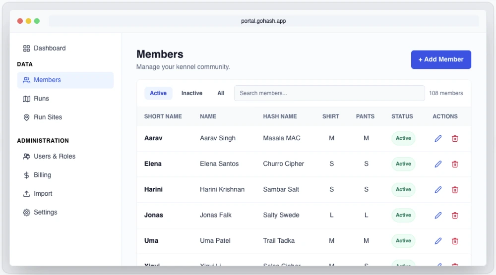Viewport: 496px width, 275px height.
Task: Edit Harini Krishnan's member row
Action: pos(438,190)
